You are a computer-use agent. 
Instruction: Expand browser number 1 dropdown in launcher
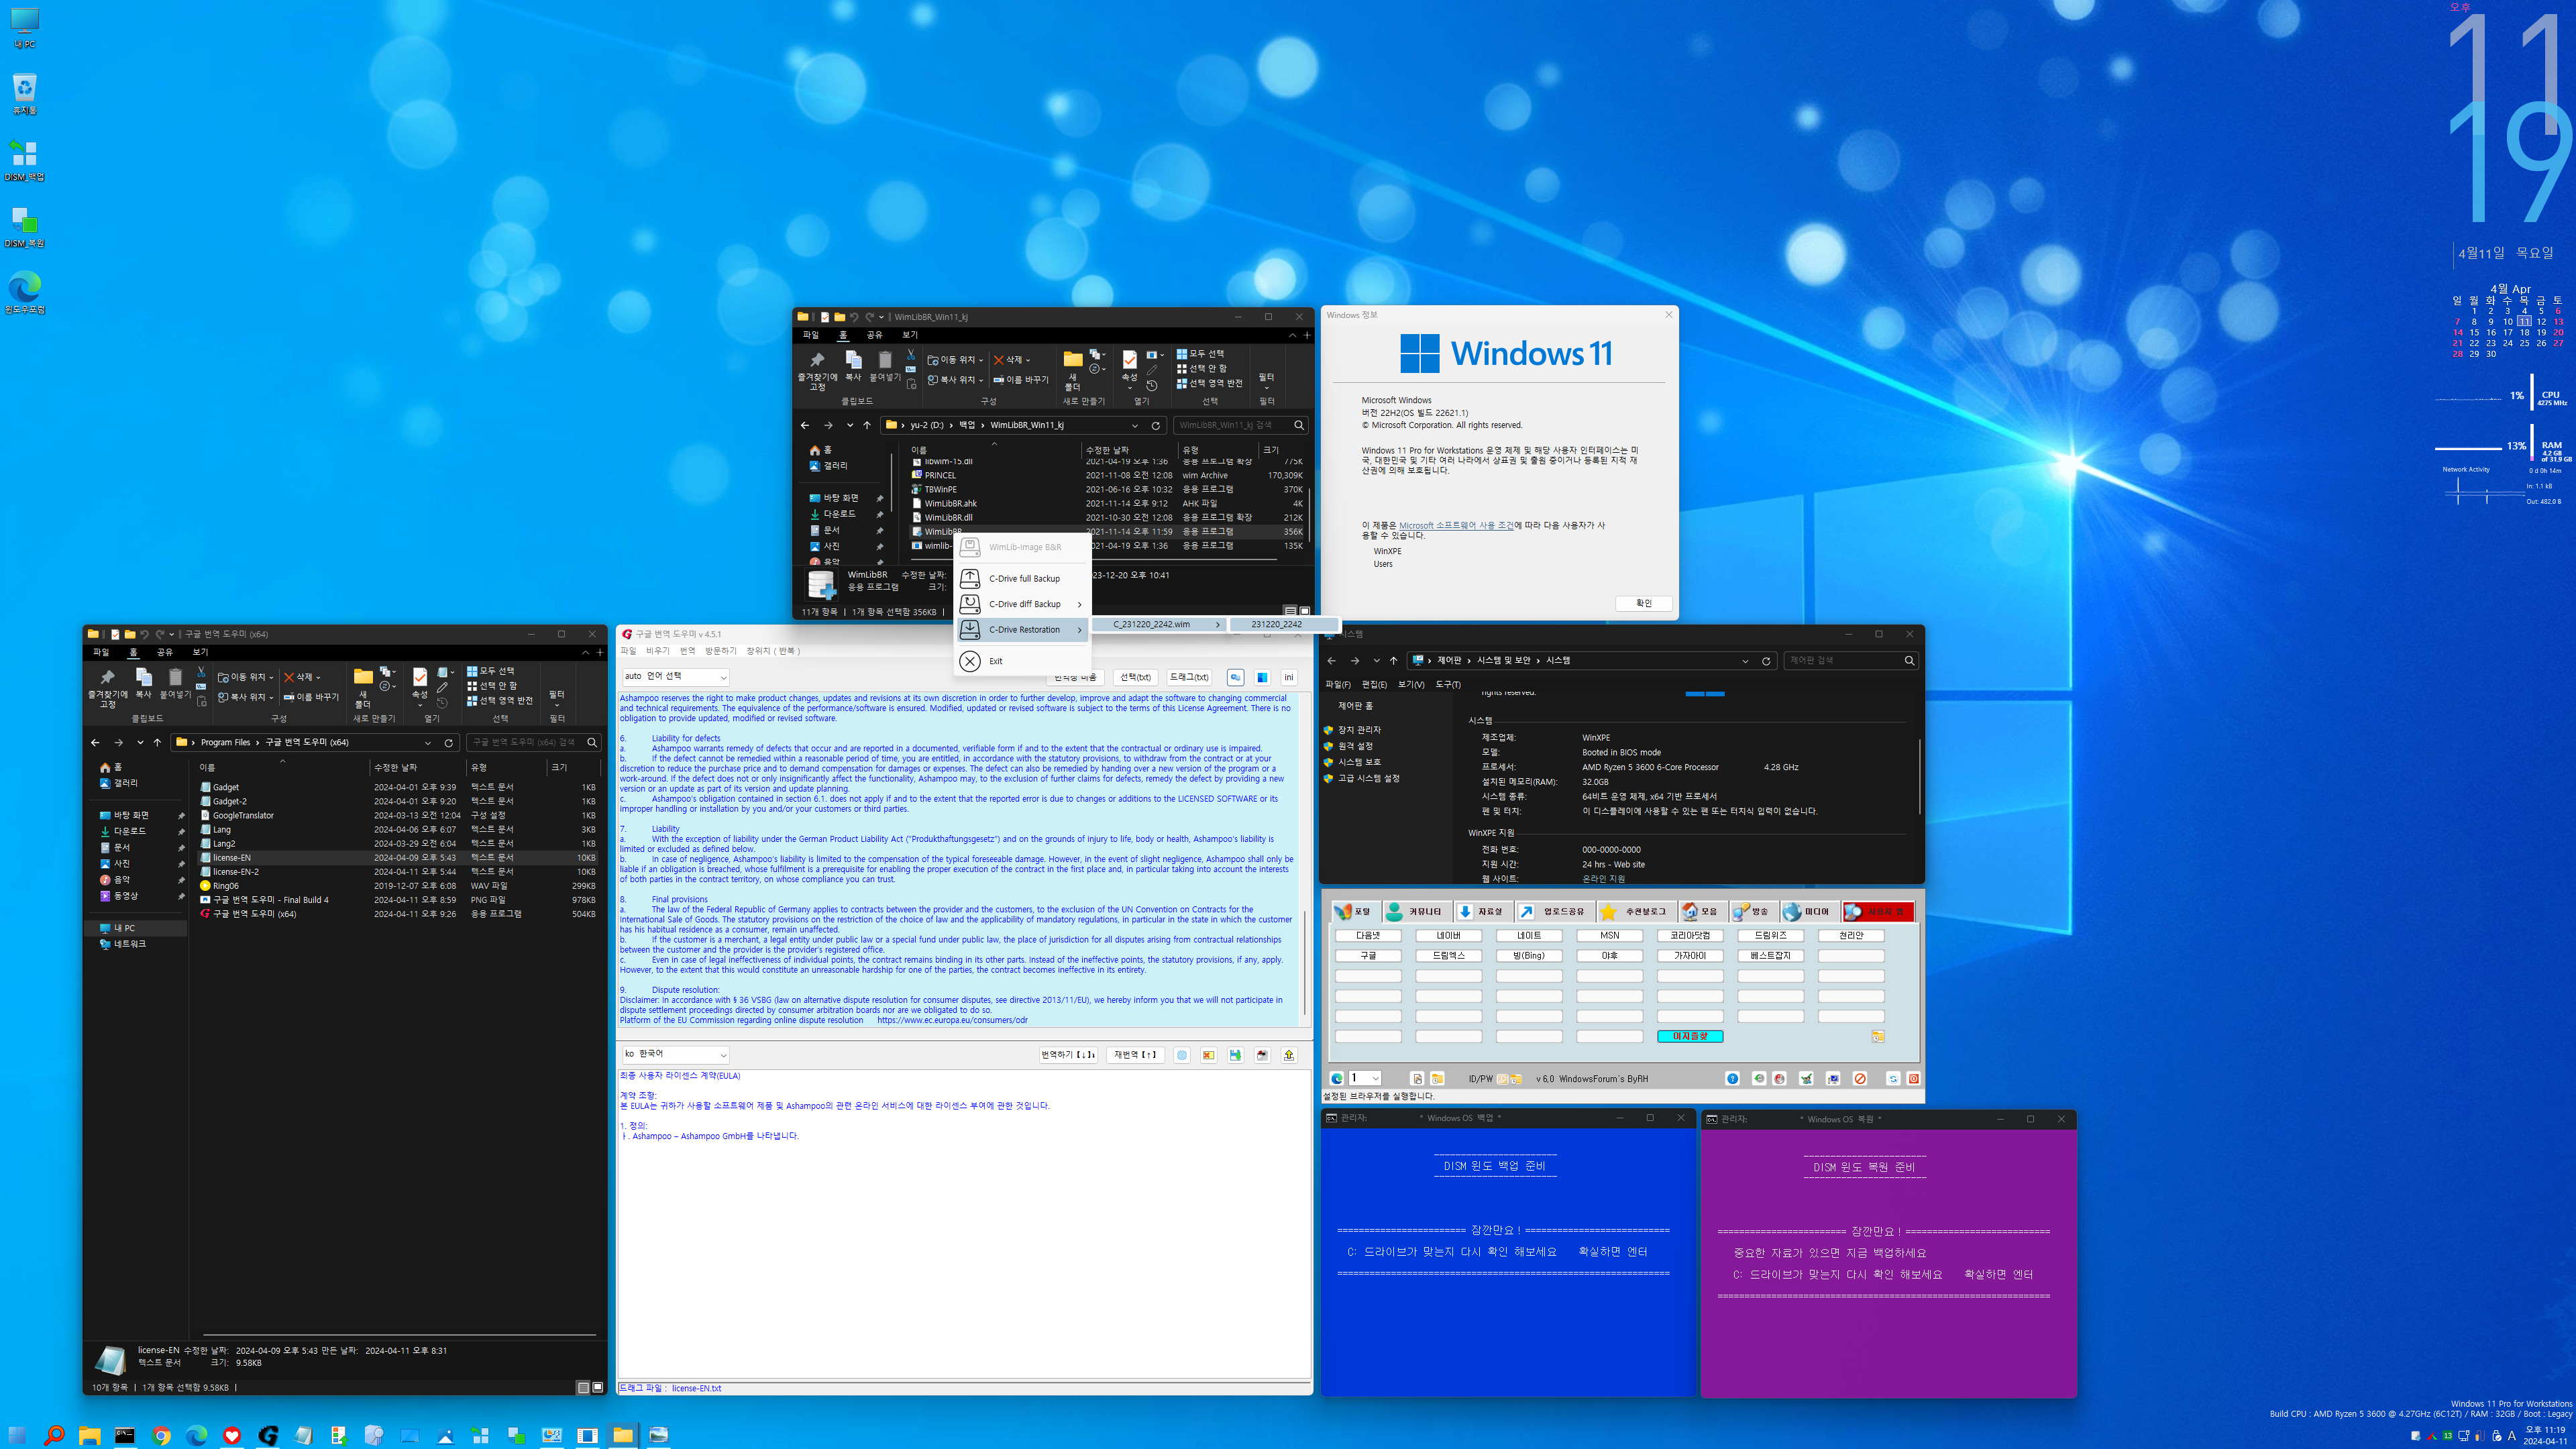(x=1364, y=1078)
